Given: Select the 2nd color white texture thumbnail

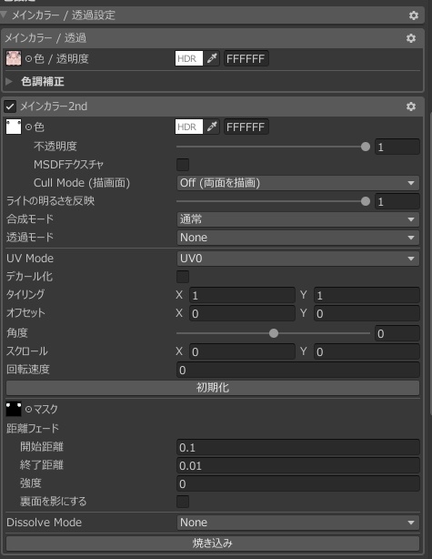Looking at the screenshot, I should coord(14,127).
